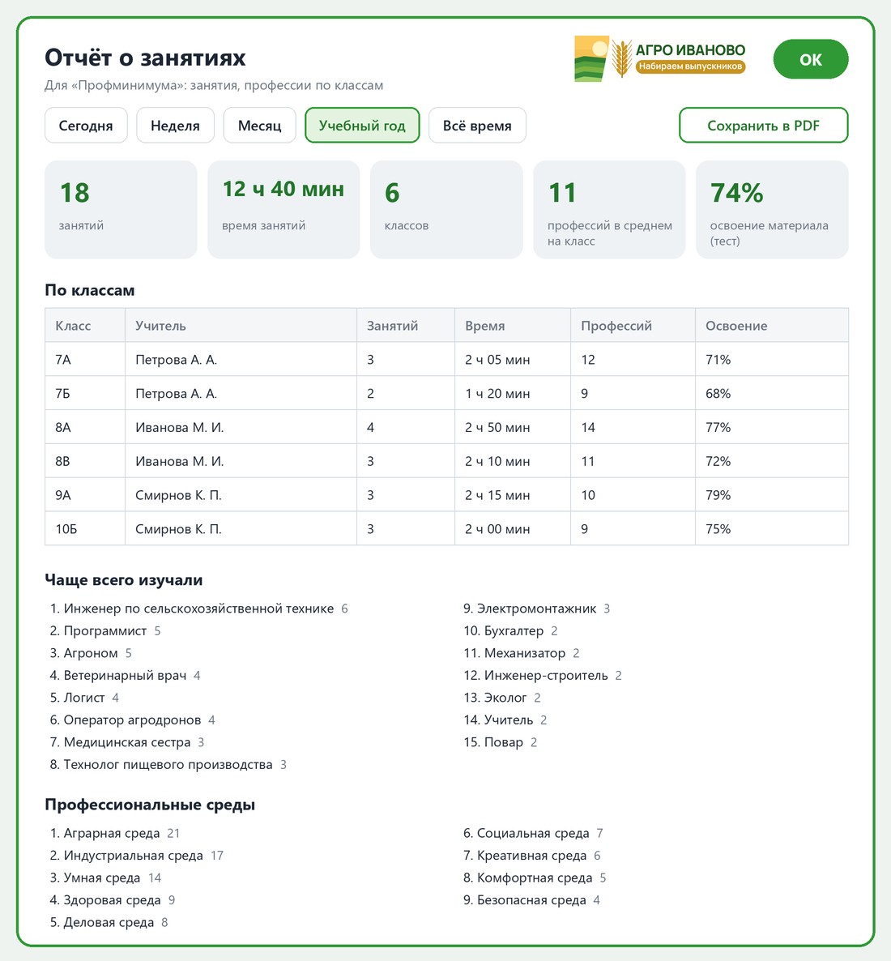Click the Оператор агродронов list item
This screenshot has width=891, height=961.
pos(132,720)
